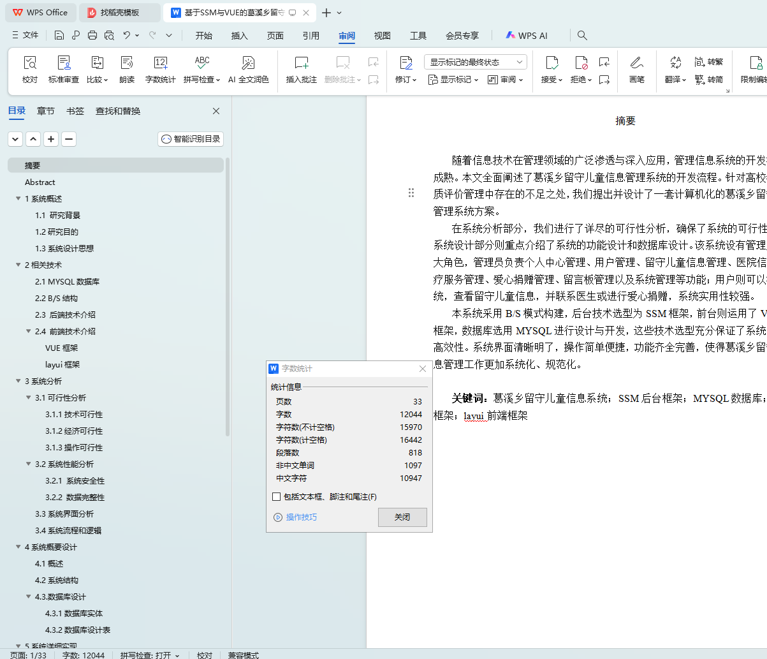Open the 显示标记 dropdown

[453, 80]
